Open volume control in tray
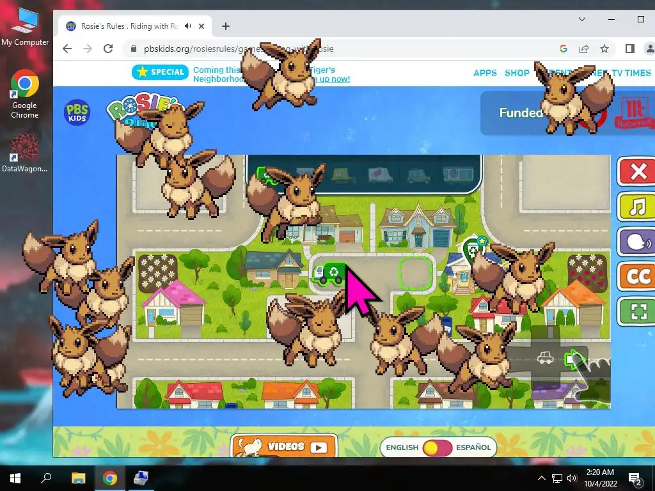655x491 pixels. point(572,478)
